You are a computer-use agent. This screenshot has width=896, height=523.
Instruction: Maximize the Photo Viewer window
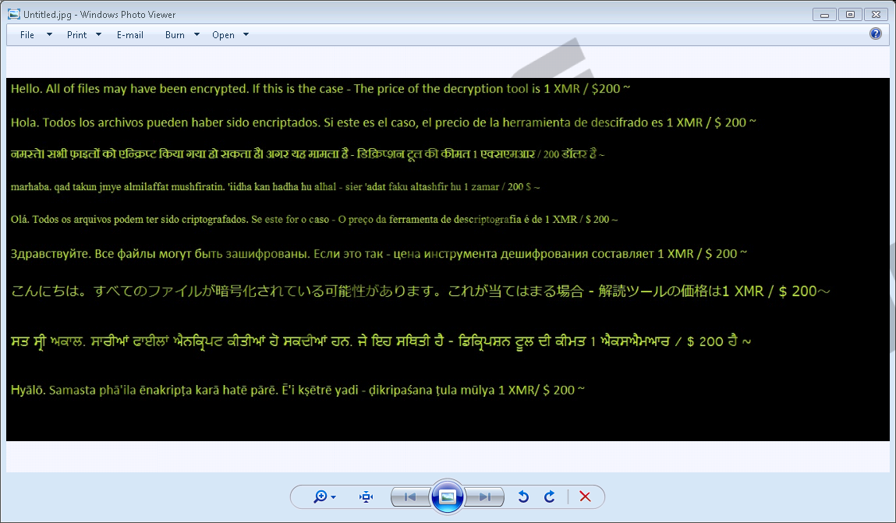[x=850, y=14]
